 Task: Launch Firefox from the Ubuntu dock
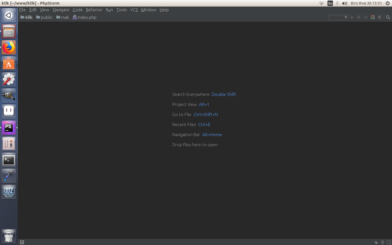click(x=9, y=47)
